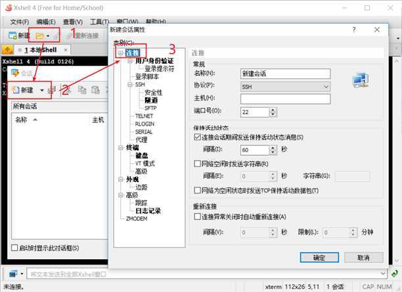The height and width of the screenshot is (292, 402).
Task: Enable 网络为空闲状态时发送TCP保持活动数据包 checkbox
Action: tap(198, 190)
